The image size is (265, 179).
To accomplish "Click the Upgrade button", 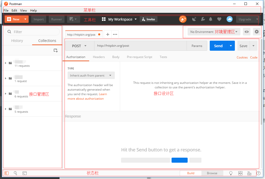I will [x=245, y=19].
